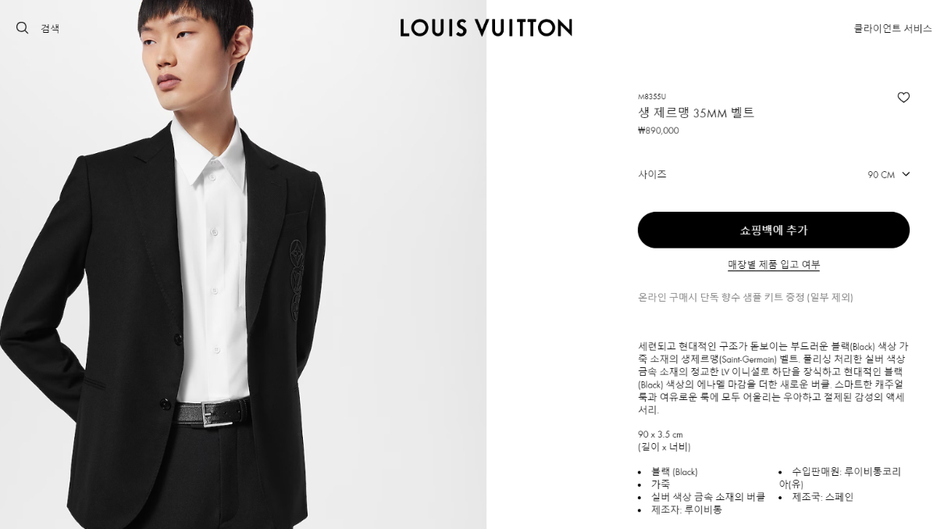The image size is (937, 529).
Task: Expand size options with the chevron arrow
Action: coord(906,174)
